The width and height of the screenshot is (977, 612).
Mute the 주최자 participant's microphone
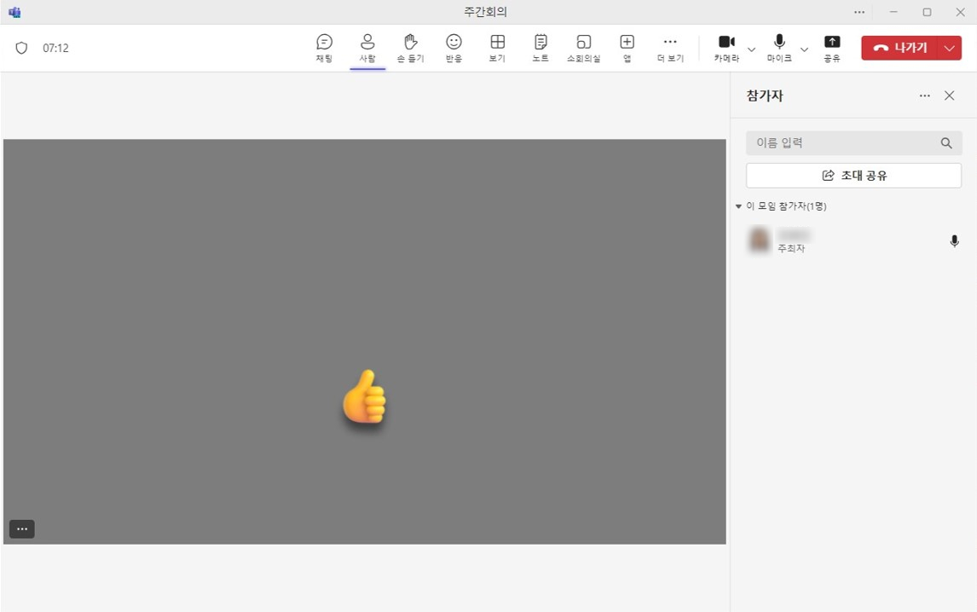(954, 241)
